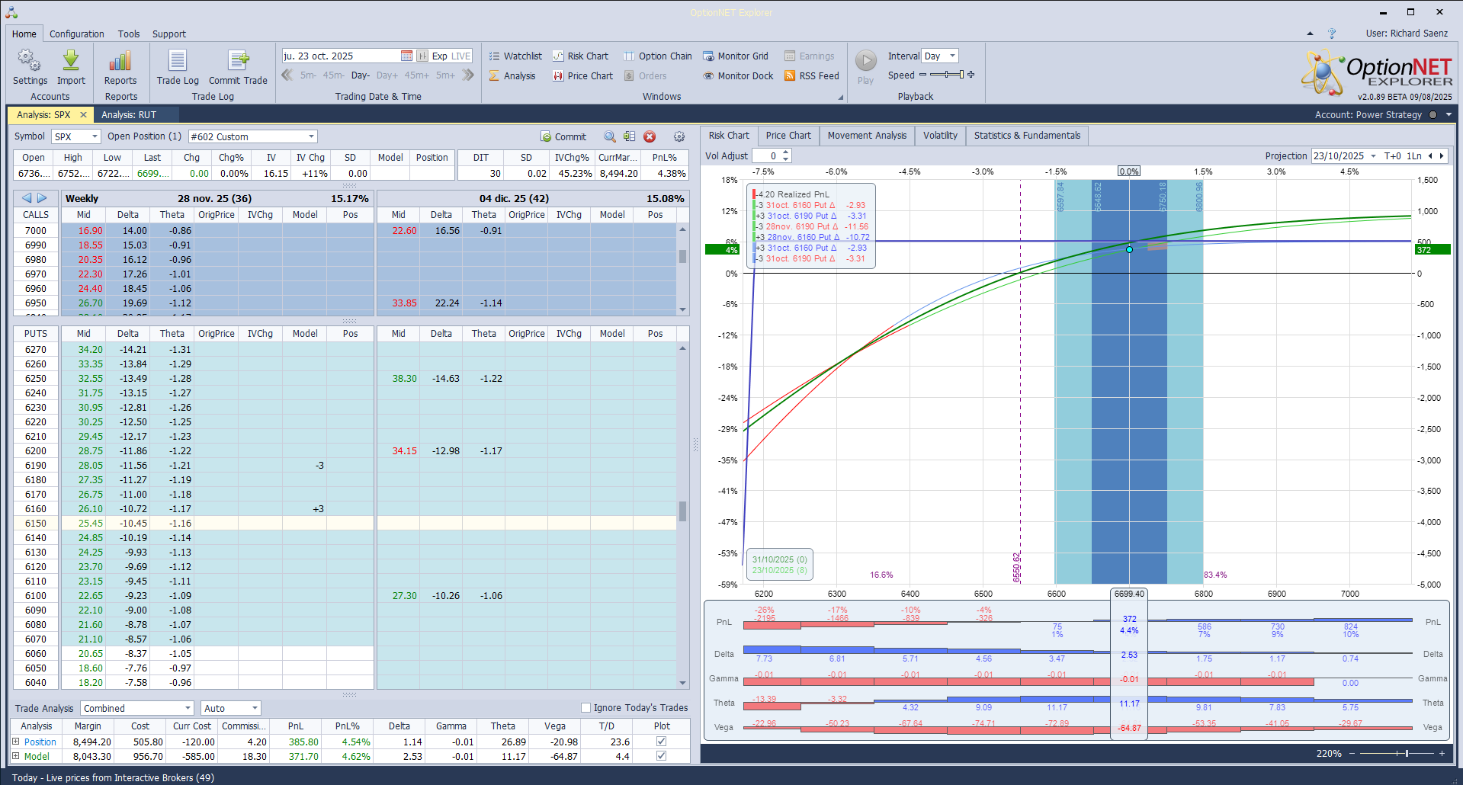Switch to the Volatility tab
The image size is (1463, 785).
(x=940, y=136)
